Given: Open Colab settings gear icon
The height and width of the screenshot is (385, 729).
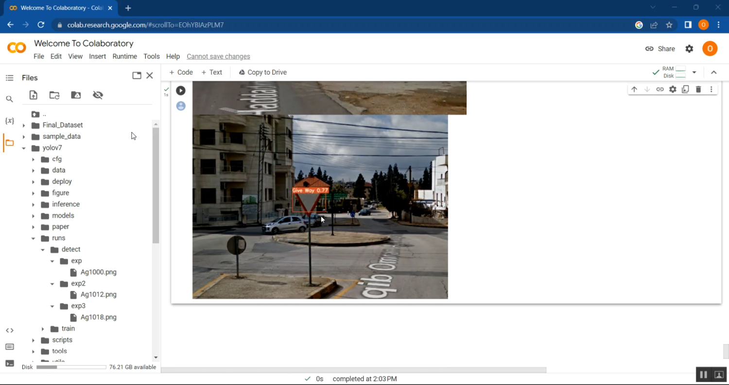Looking at the screenshot, I should point(689,49).
